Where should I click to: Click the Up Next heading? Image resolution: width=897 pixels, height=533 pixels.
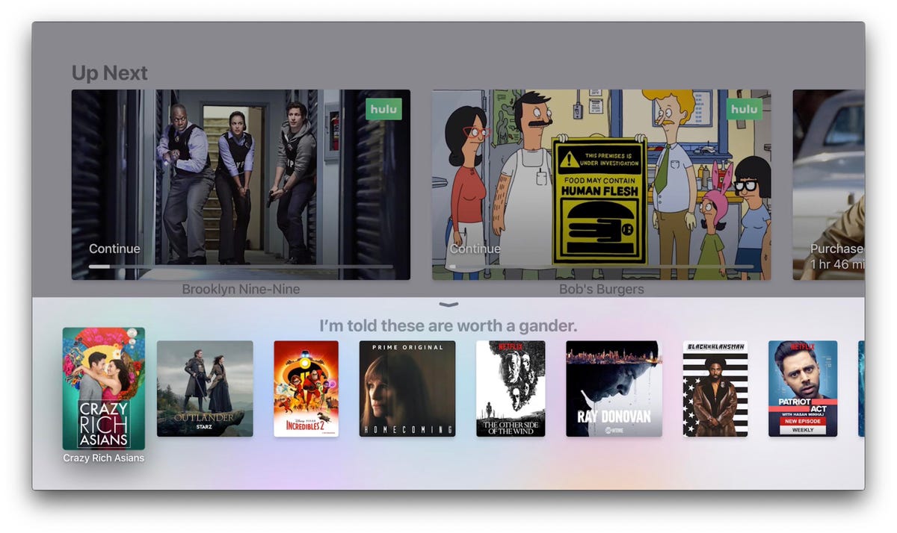(x=109, y=72)
